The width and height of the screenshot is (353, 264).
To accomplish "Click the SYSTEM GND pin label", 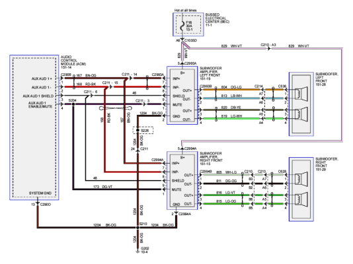I will click(x=40, y=193).
